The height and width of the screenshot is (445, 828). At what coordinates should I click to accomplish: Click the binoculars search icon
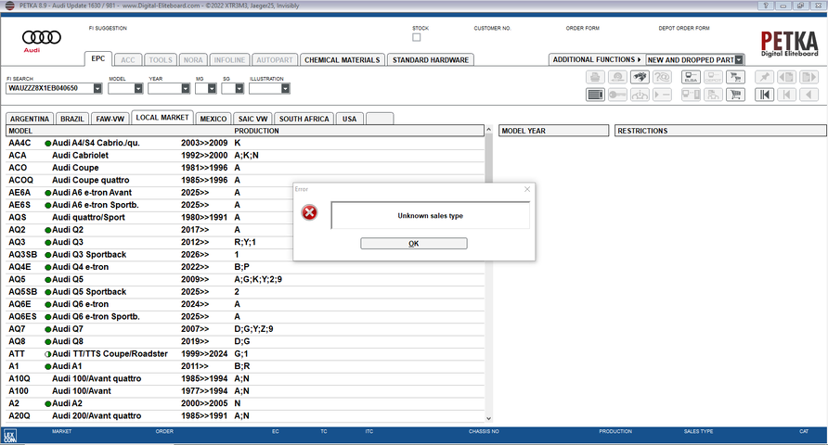pyautogui.click(x=640, y=77)
